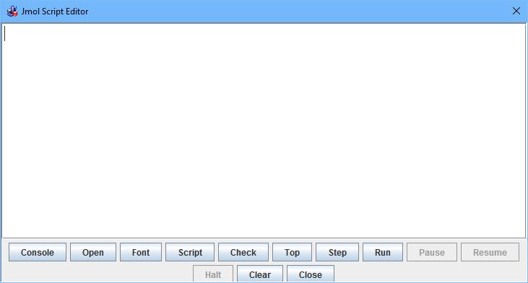Close the Script Editor window with X
Image resolution: width=528 pixels, height=283 pixels.
(x=516, y=11)
